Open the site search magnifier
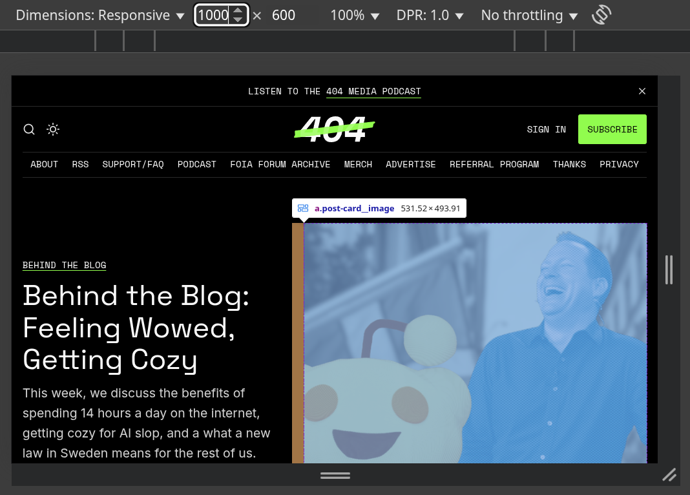The image size is (690, 495). pos(29,129)
